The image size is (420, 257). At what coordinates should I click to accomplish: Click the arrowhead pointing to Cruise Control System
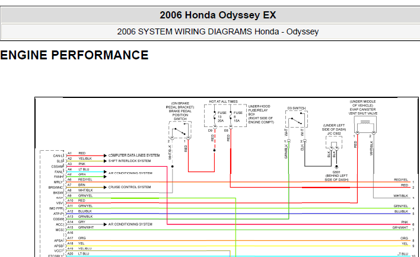[x=105, y=187]
